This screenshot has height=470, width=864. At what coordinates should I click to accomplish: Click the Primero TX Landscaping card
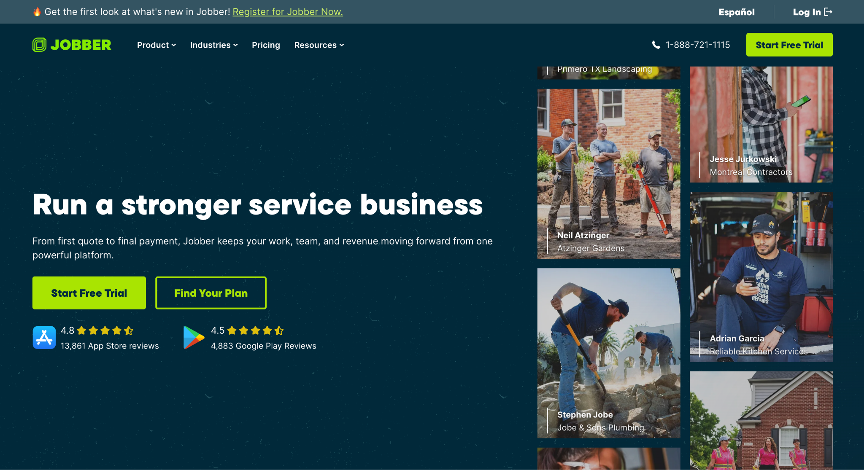[x=609, y=73]
